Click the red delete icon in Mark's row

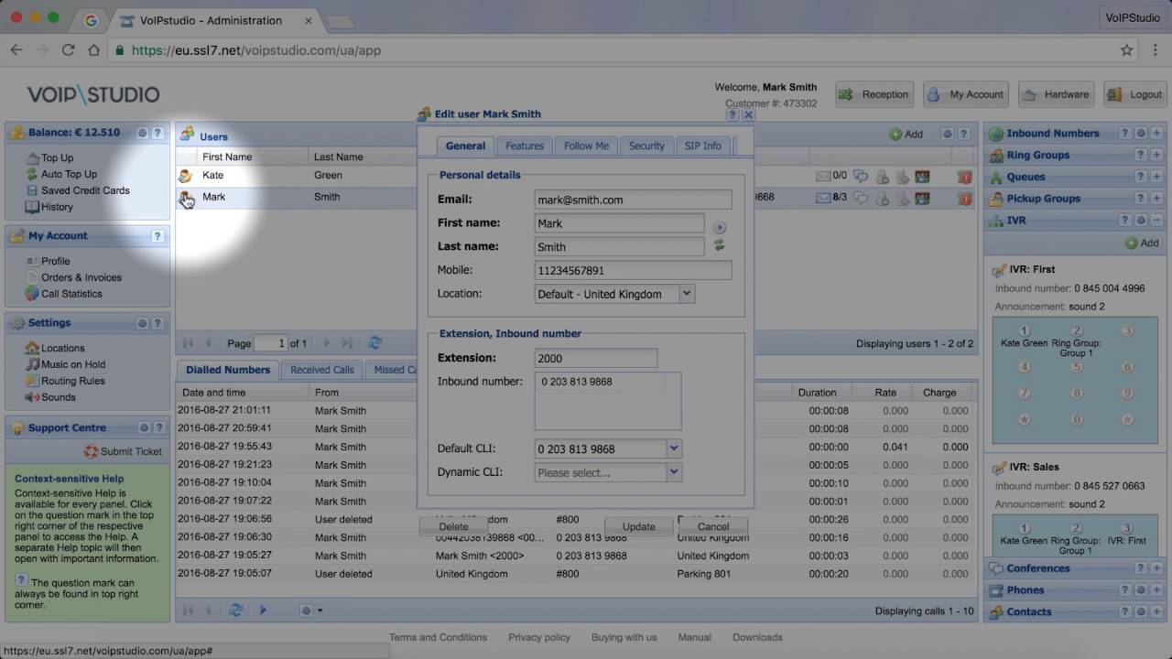point(964,198)
